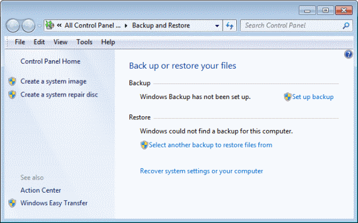Click Recover system settings or your computer
The image size is (358, 223).
click(x=202, y=171)
